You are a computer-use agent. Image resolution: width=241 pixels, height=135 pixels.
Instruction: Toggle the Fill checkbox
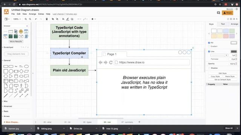click(x=209, y=43)
